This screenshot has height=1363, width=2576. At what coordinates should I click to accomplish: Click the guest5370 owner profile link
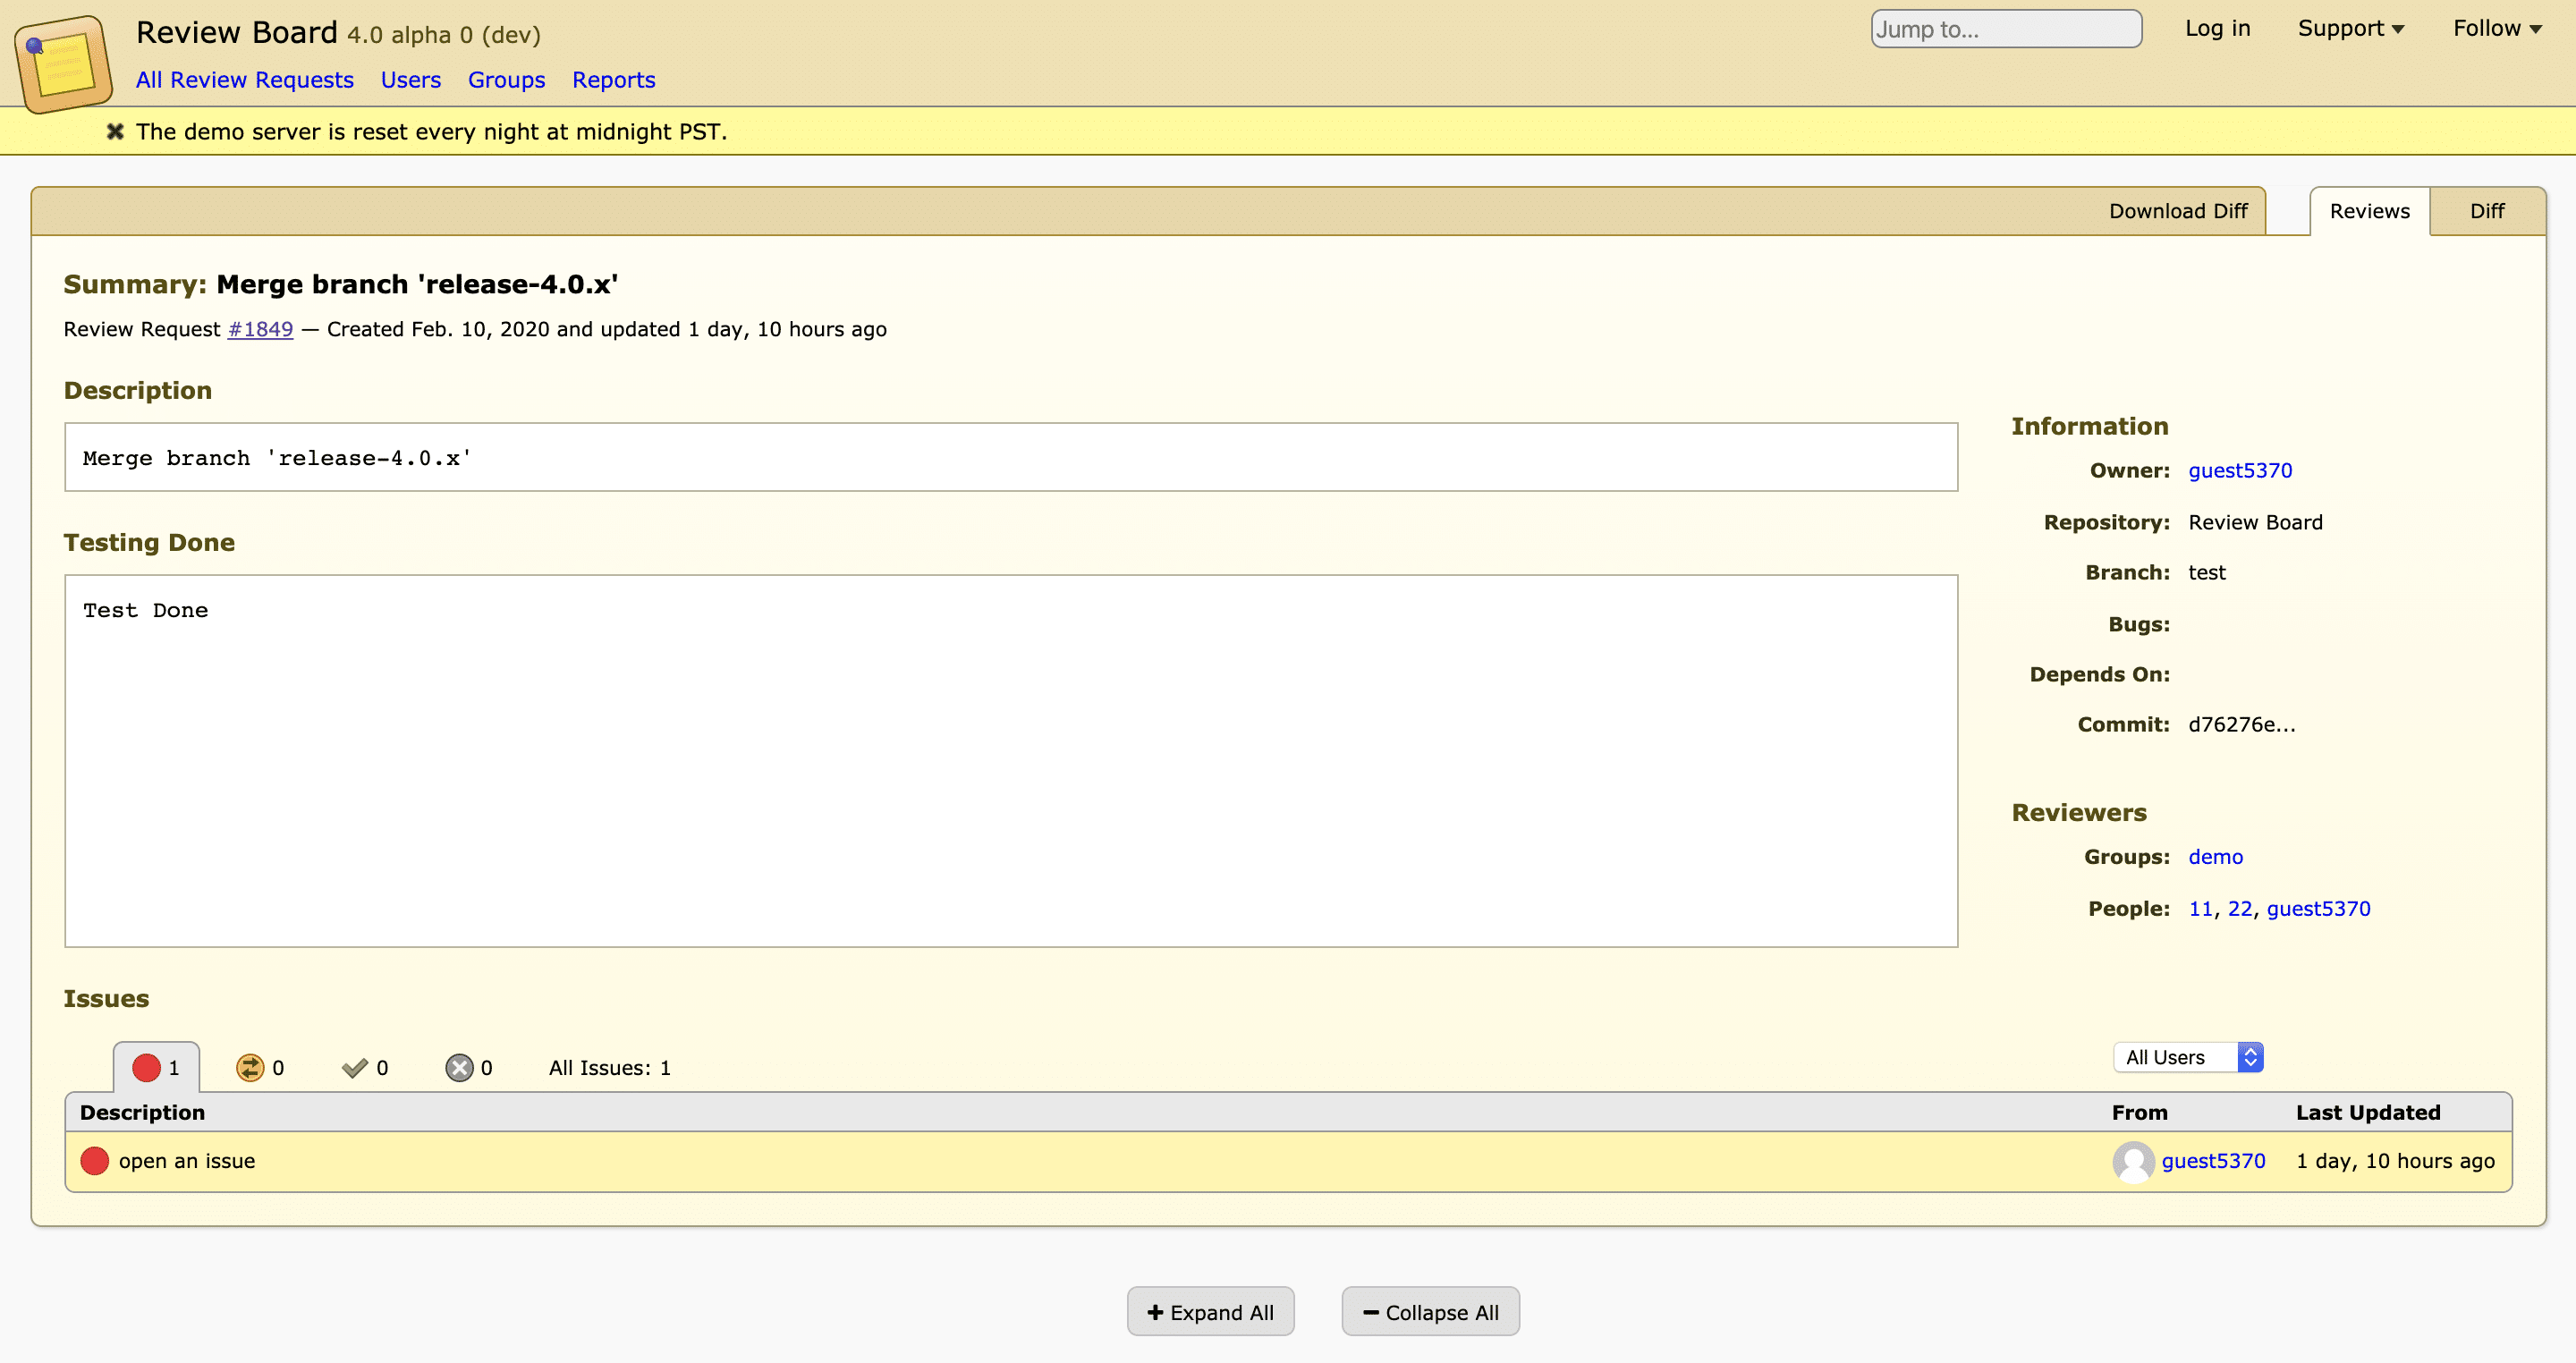tap(2242, 470)
